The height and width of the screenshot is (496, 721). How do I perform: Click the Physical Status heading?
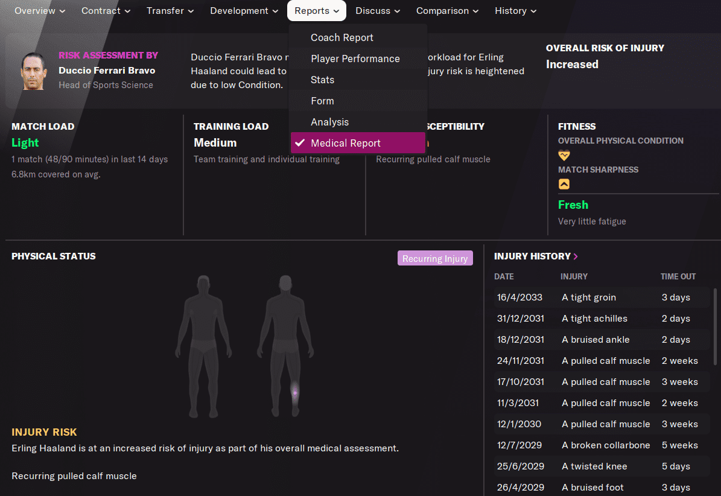tap(54, 256)
